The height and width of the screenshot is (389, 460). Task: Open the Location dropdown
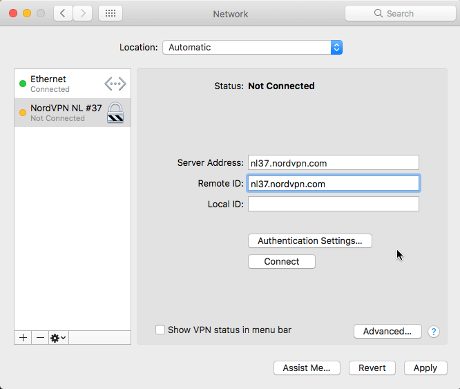[x=252, y=48]
